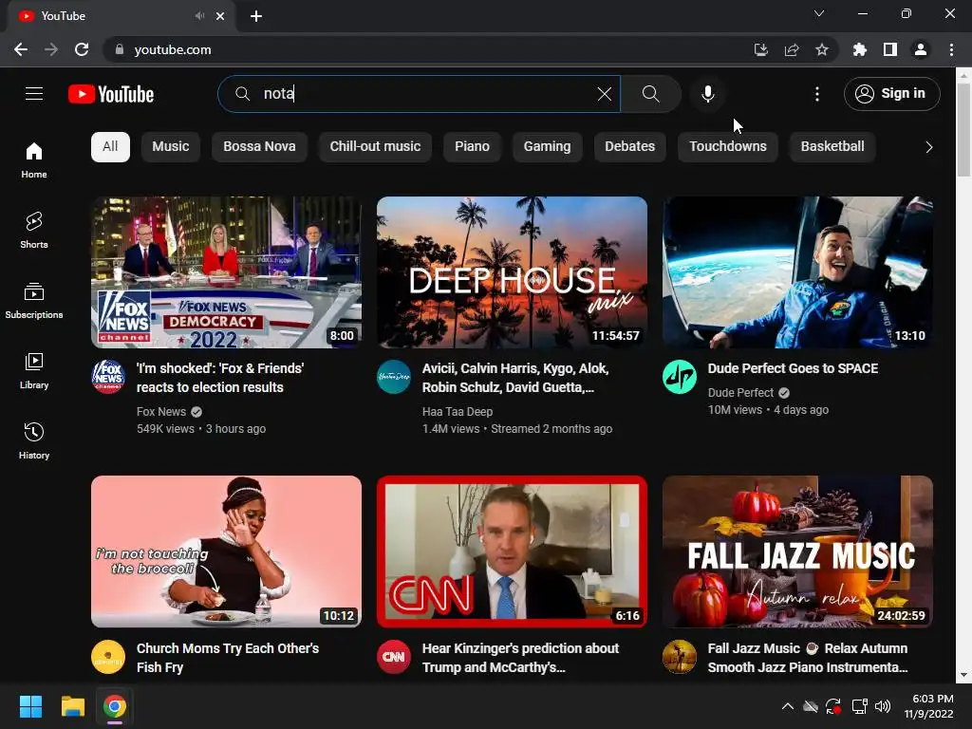Bookmark this tab with the star
This screenshot has height=729, width=972.
point(822,49)
